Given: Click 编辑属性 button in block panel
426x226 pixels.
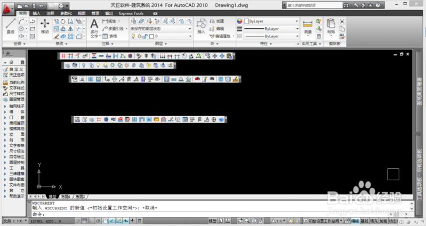Looking at the screenshot, I should (220, 36).
